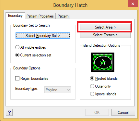Screen dimensions: 139x121
Task: Click the Select Entities button
Action: click(105, 35)
